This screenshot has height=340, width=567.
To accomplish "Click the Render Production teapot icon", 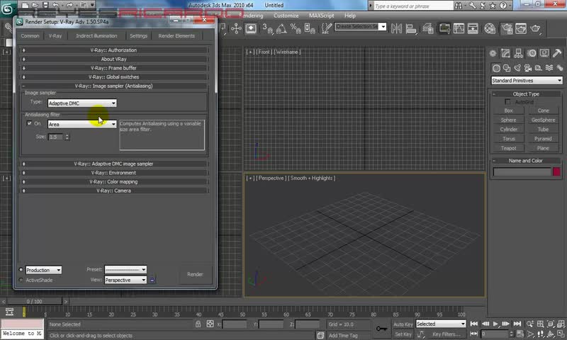I will click(535, 28).
